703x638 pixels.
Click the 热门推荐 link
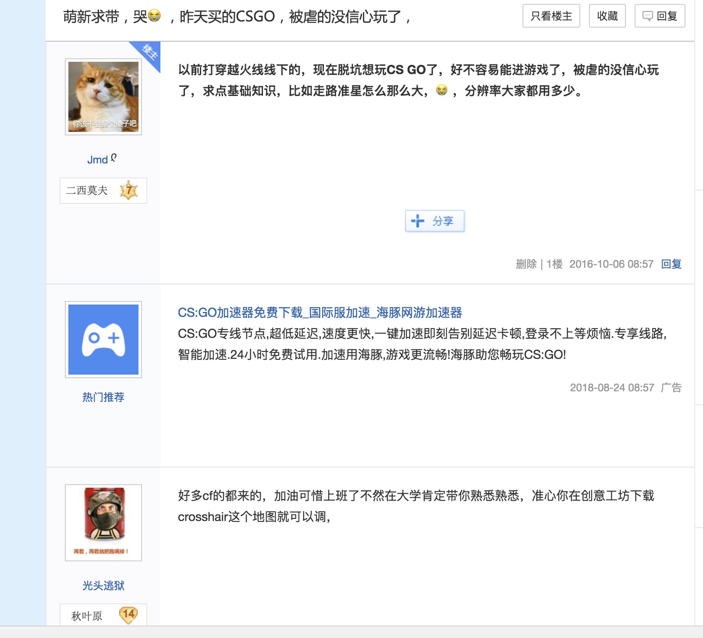coord(103,397)
